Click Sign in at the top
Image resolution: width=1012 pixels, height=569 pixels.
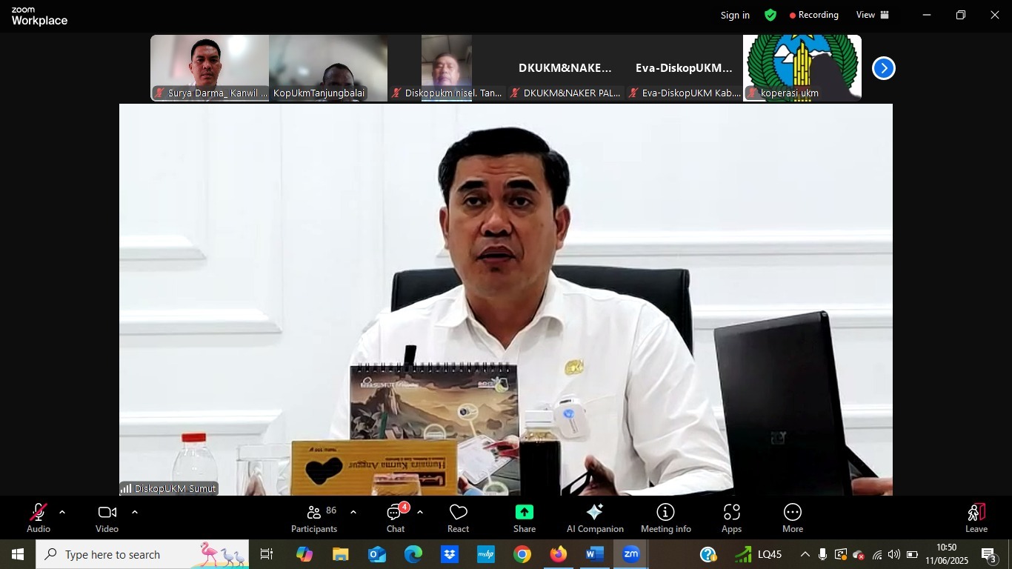(735, 15)
